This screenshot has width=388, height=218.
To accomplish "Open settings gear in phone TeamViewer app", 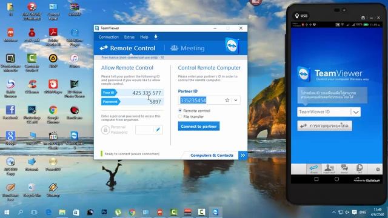I will [378, 170].
